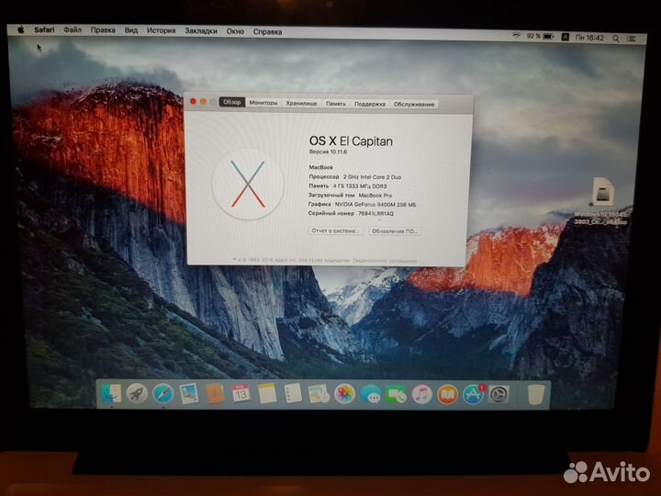Image resolution: width=661 pixels, height=496 pixels.
Task: Open Notification Center icon
Action: pos(631,39)
